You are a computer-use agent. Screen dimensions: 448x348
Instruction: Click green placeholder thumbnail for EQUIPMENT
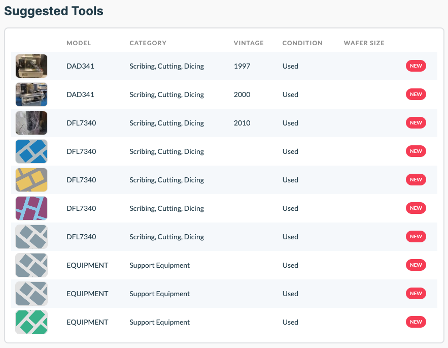tap(31, 322)
